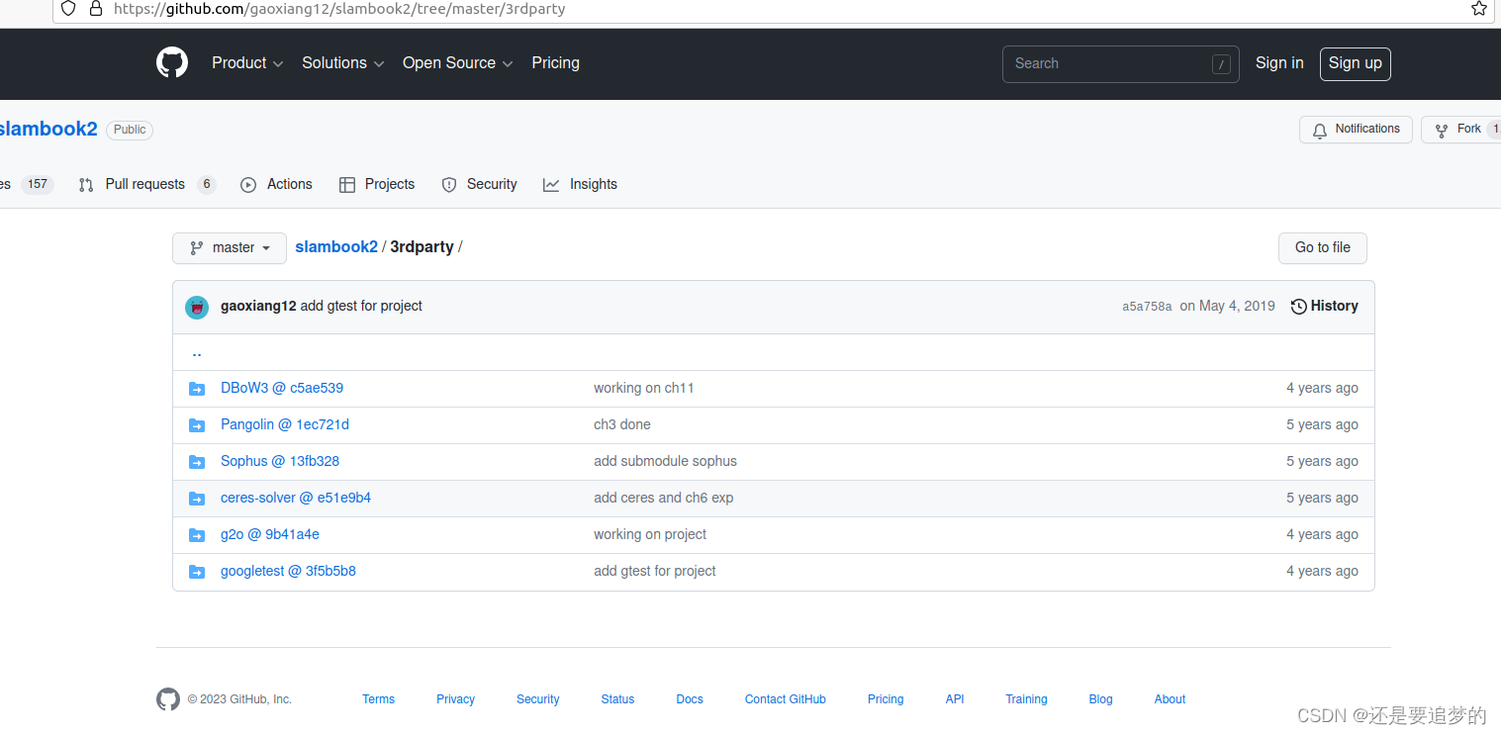The image size is (1501, 735).
Task: Click 'add ceres and ch6 exp' commit message
Action: (x=664, y=499)
